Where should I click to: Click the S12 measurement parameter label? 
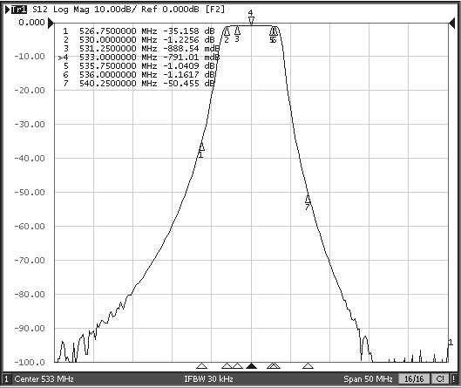pyautogui.click(x=40, y=10)
